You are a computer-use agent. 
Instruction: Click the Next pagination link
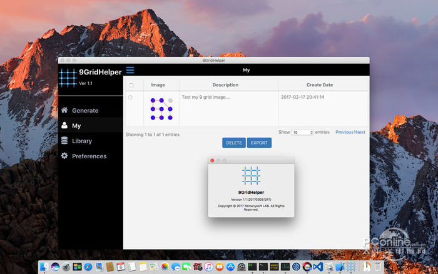point(360,133)
